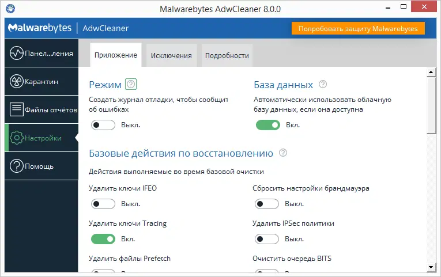Click the Файлы отчётов document icon
This screenshot has height=277, width=441.
[17, 109]
